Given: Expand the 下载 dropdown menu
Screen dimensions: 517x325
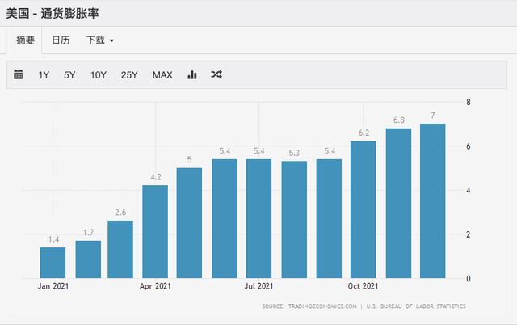Looking at the screenshot, I should point(100,40).
